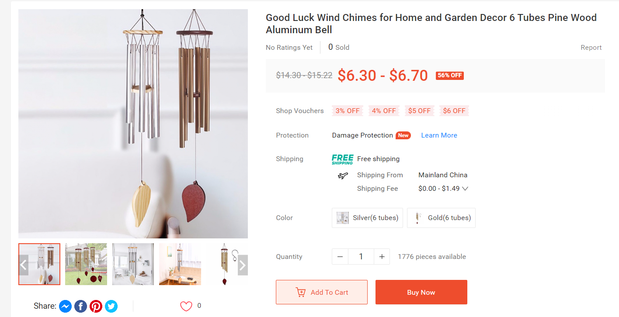The height and width of the screenshot is (317, 619).
Task: Click the Buy Now button
Action: [x=421, y=292]
